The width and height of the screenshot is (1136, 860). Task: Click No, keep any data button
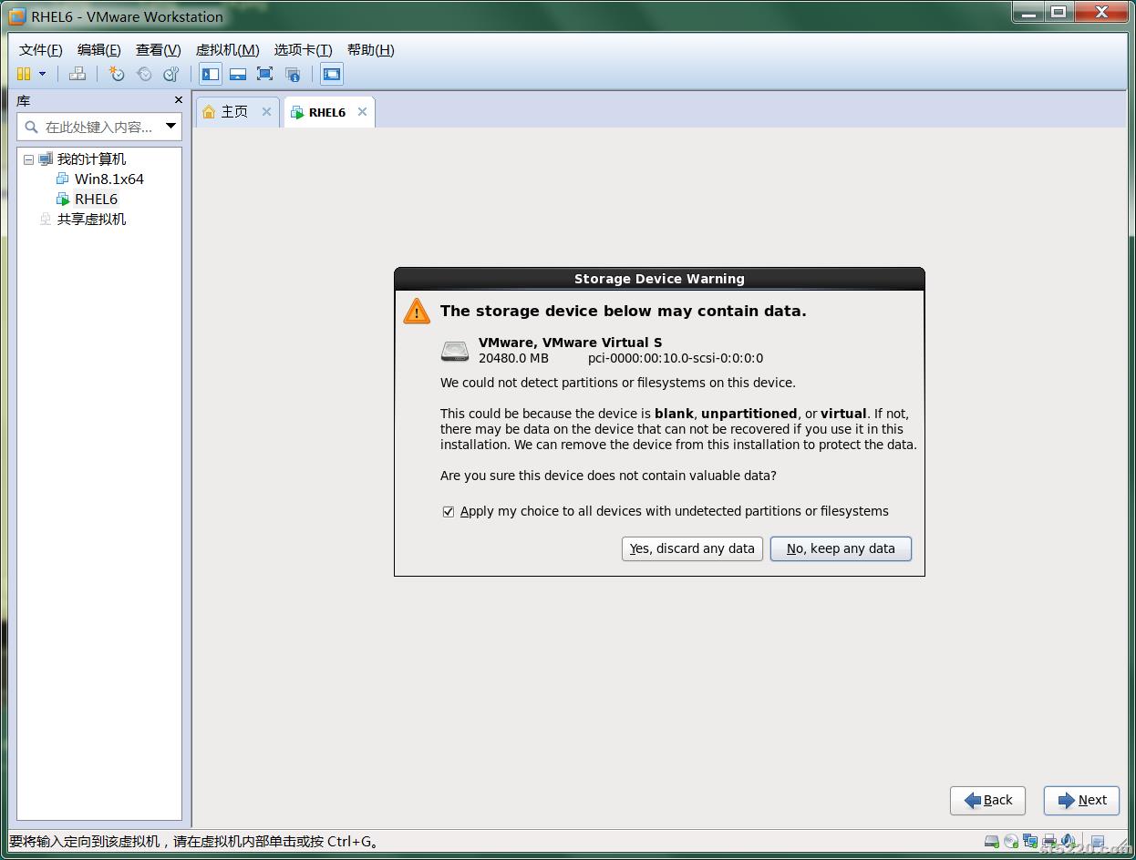pos(841,548)
